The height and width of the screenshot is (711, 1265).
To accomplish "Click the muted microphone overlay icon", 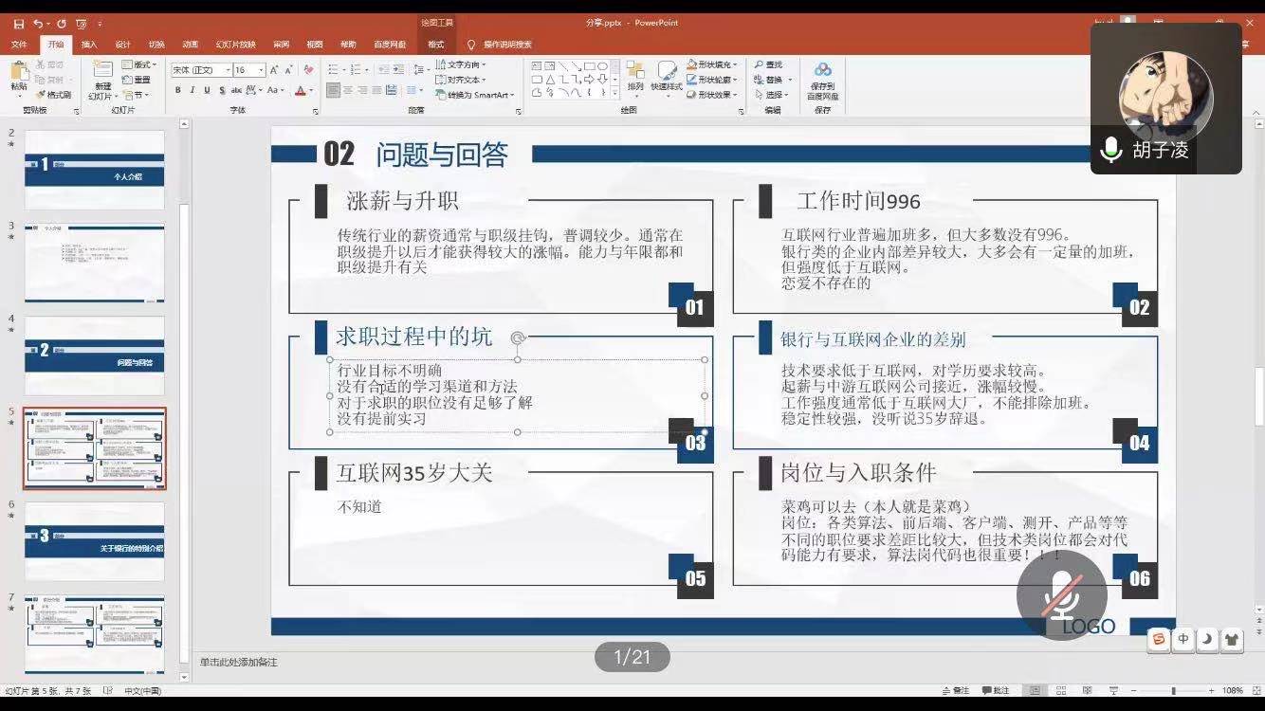I will point(1061,595).
